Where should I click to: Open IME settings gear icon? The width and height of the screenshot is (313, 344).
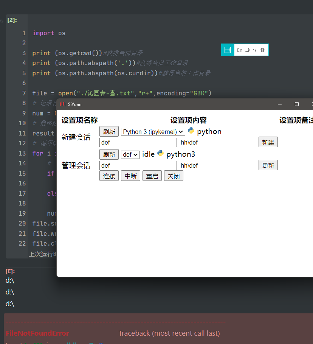[x=262, y=50]
